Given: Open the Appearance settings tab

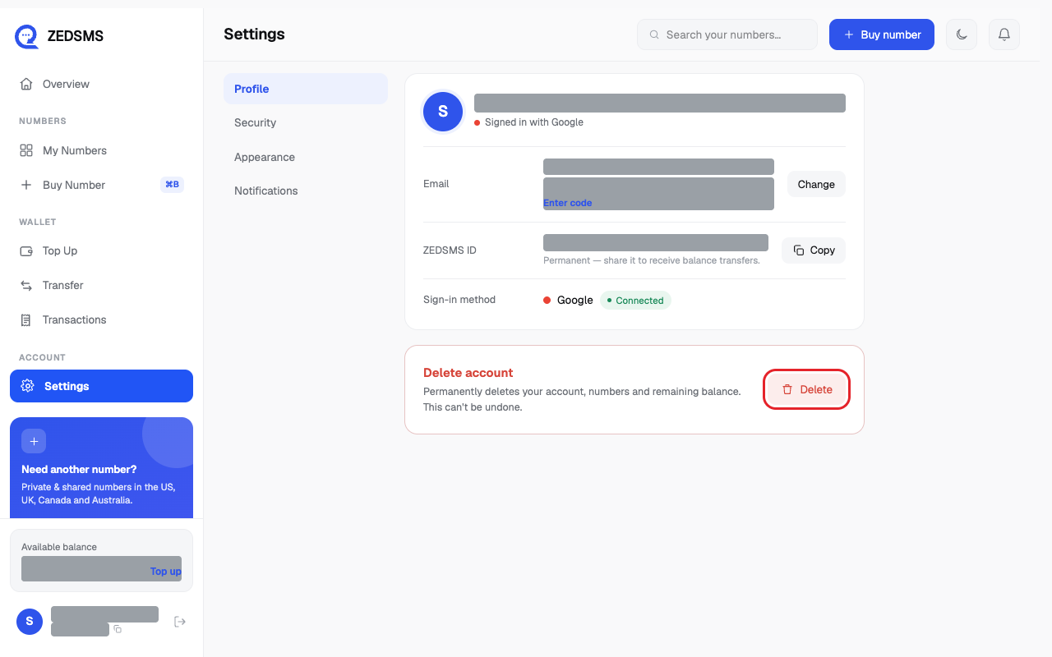Looking at the screenshot, I should 306,157.
